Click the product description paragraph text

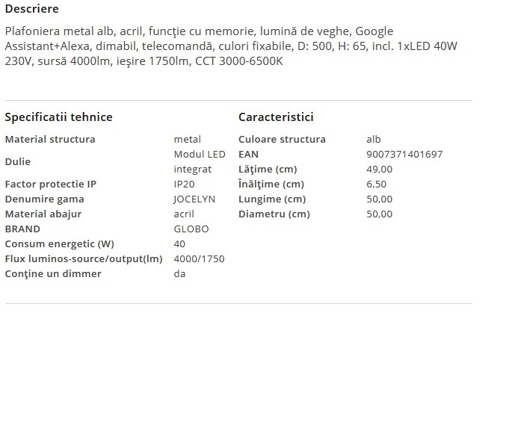[x=231, y=46]
